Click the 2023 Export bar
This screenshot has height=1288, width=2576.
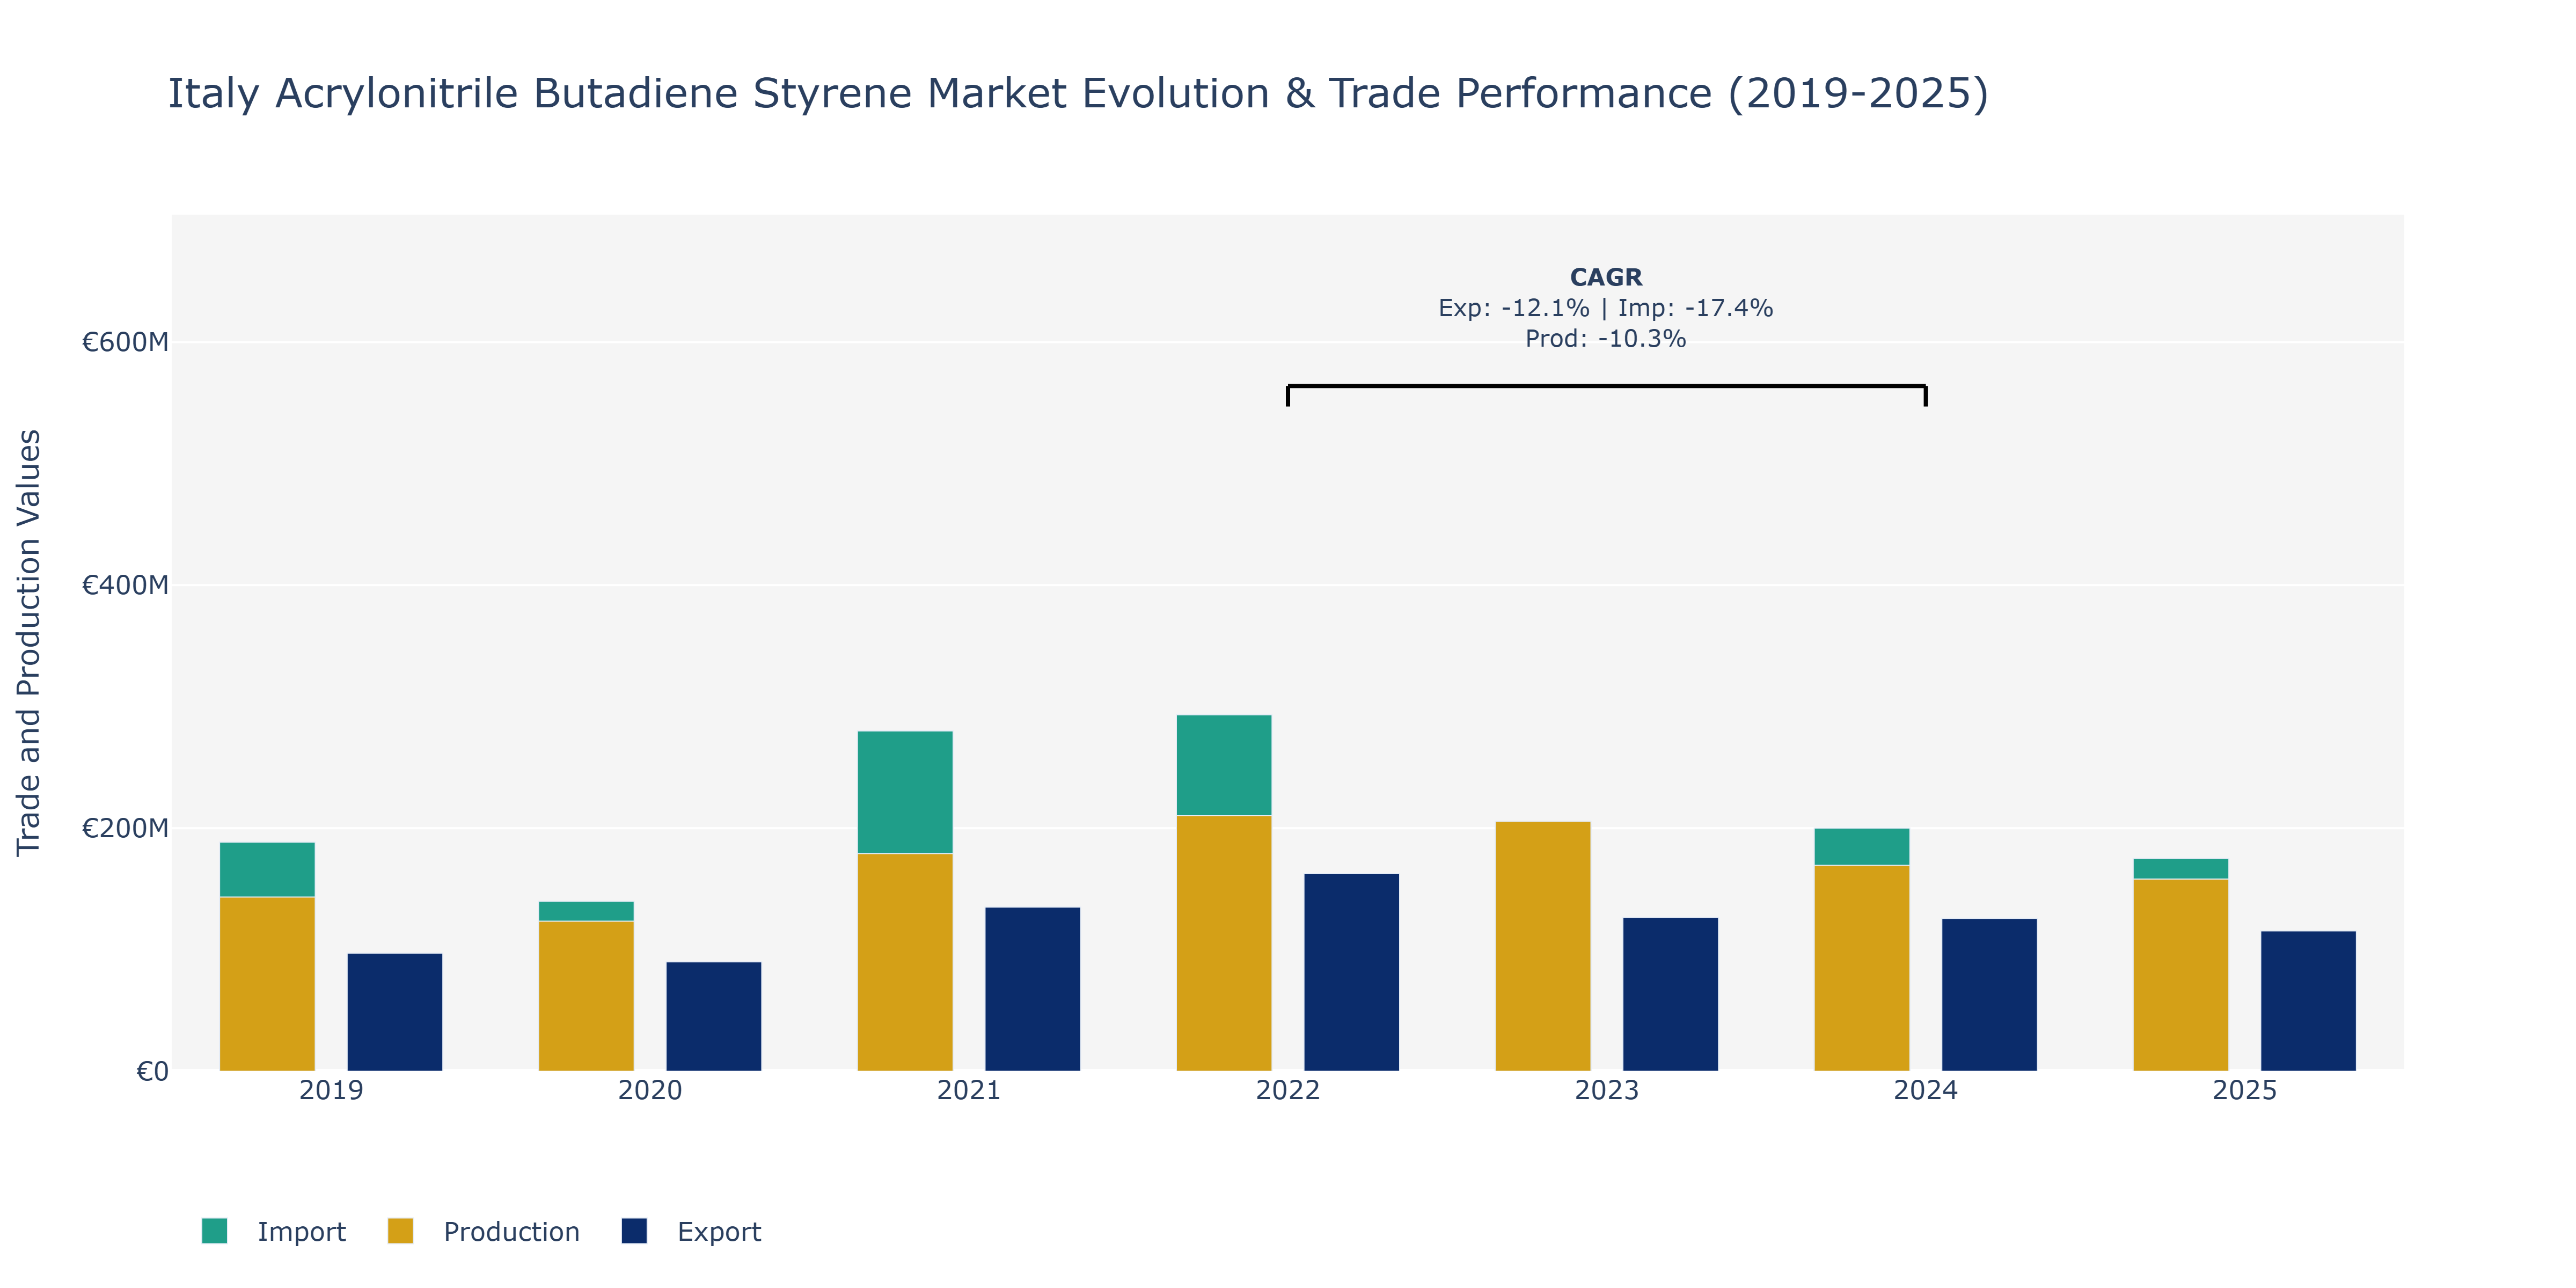pyautogui.click(x=1671, y=994)
